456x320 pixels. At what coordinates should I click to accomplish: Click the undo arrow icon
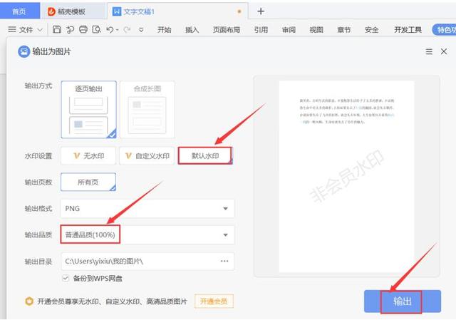pyautogui.click(x=110, y=30)
